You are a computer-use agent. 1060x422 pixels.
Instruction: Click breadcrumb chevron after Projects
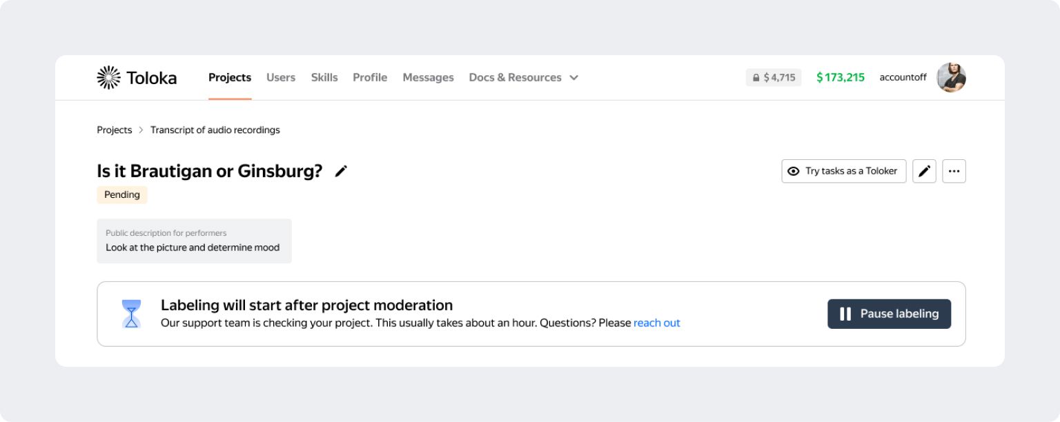pyautogui.click(x=141, y=130)
